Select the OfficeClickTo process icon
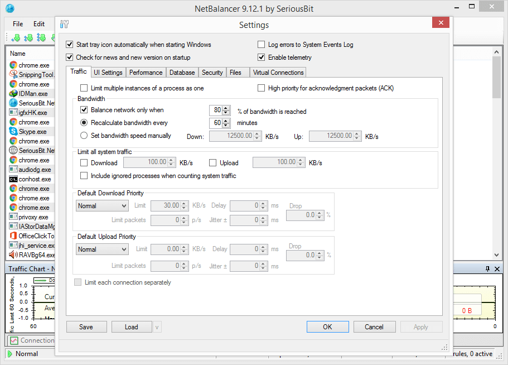This screenshot has width=508, height=365. click(13, 236)
